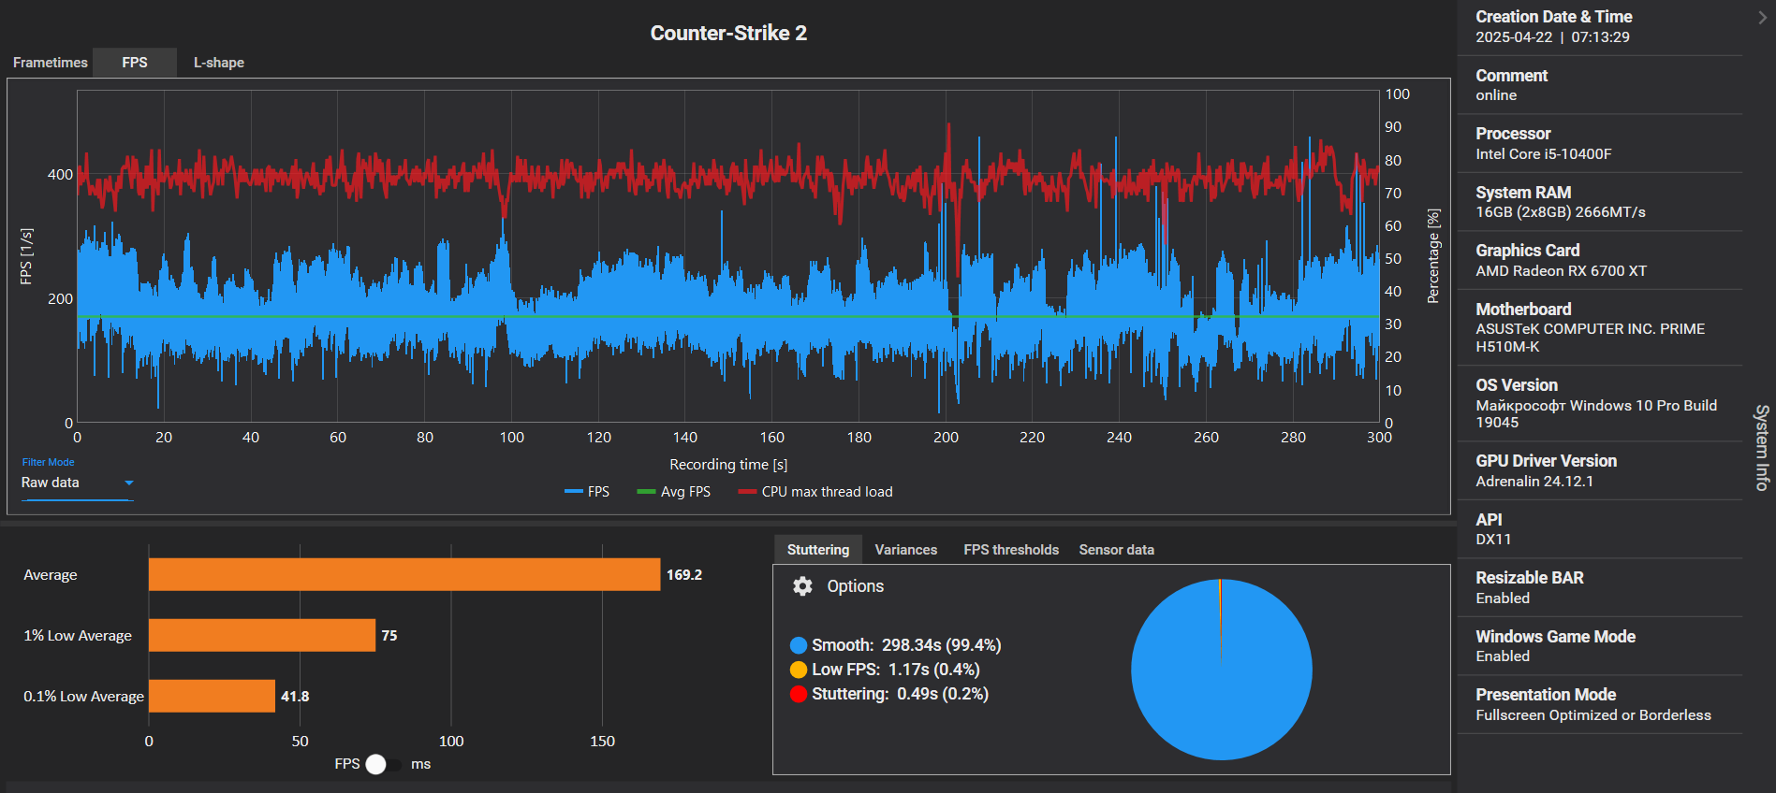The width and height of the screenshot is (1776, 793).
Task: Hide the CPU max thread load legend series
Action: click(815, 492)
